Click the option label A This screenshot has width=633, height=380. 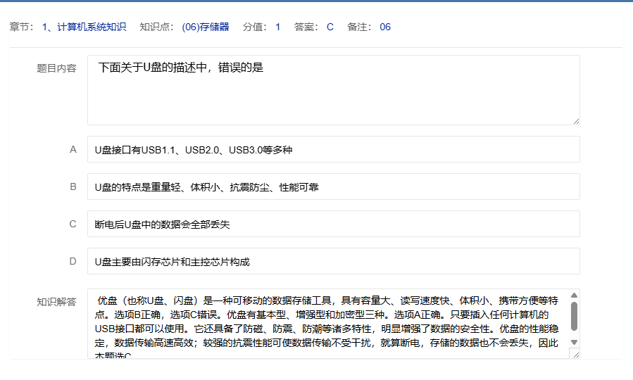(x=73, y=149)
